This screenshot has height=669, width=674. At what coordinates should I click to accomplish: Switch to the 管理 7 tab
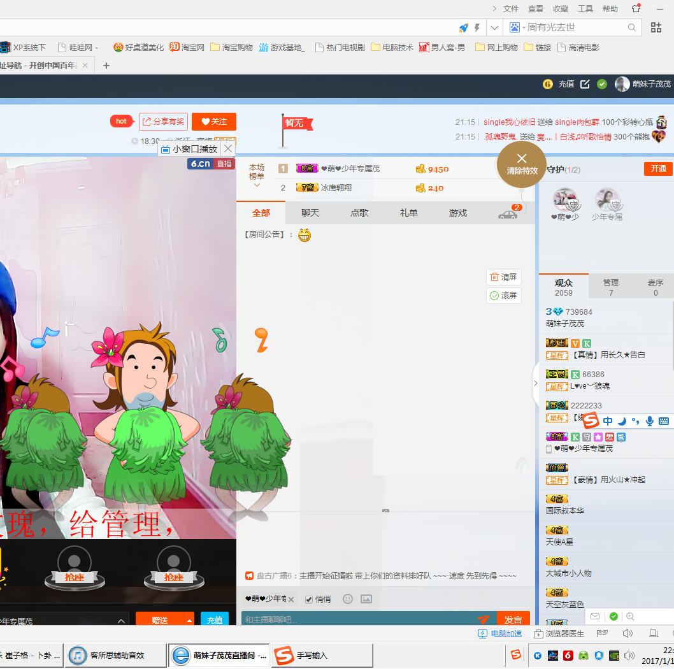point(611,287)
